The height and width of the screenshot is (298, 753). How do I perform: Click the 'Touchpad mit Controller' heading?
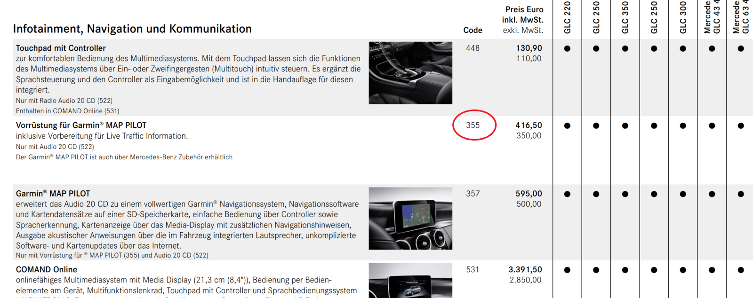click(61, 48)
